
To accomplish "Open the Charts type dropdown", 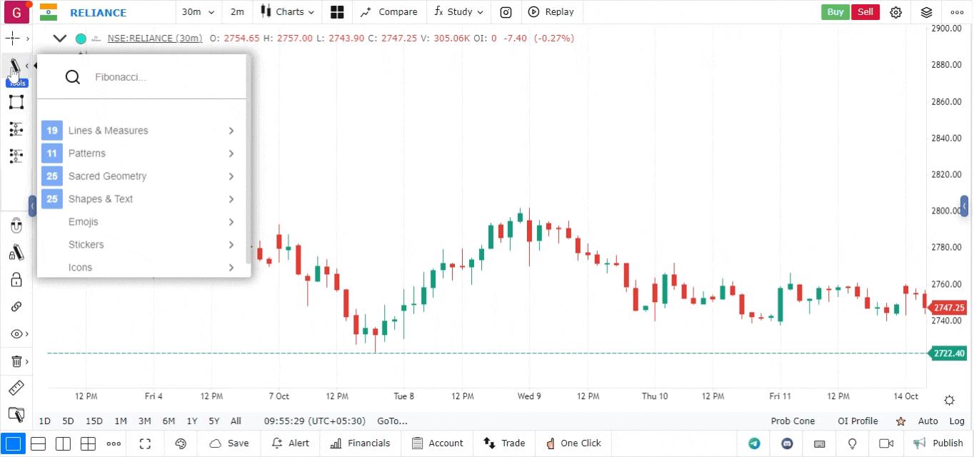I will [288, 12].
